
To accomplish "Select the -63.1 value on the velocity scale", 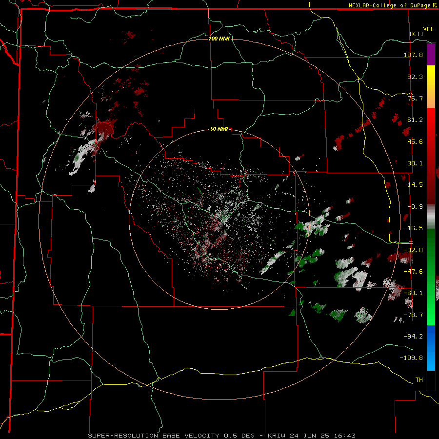I will pos(413,293).
